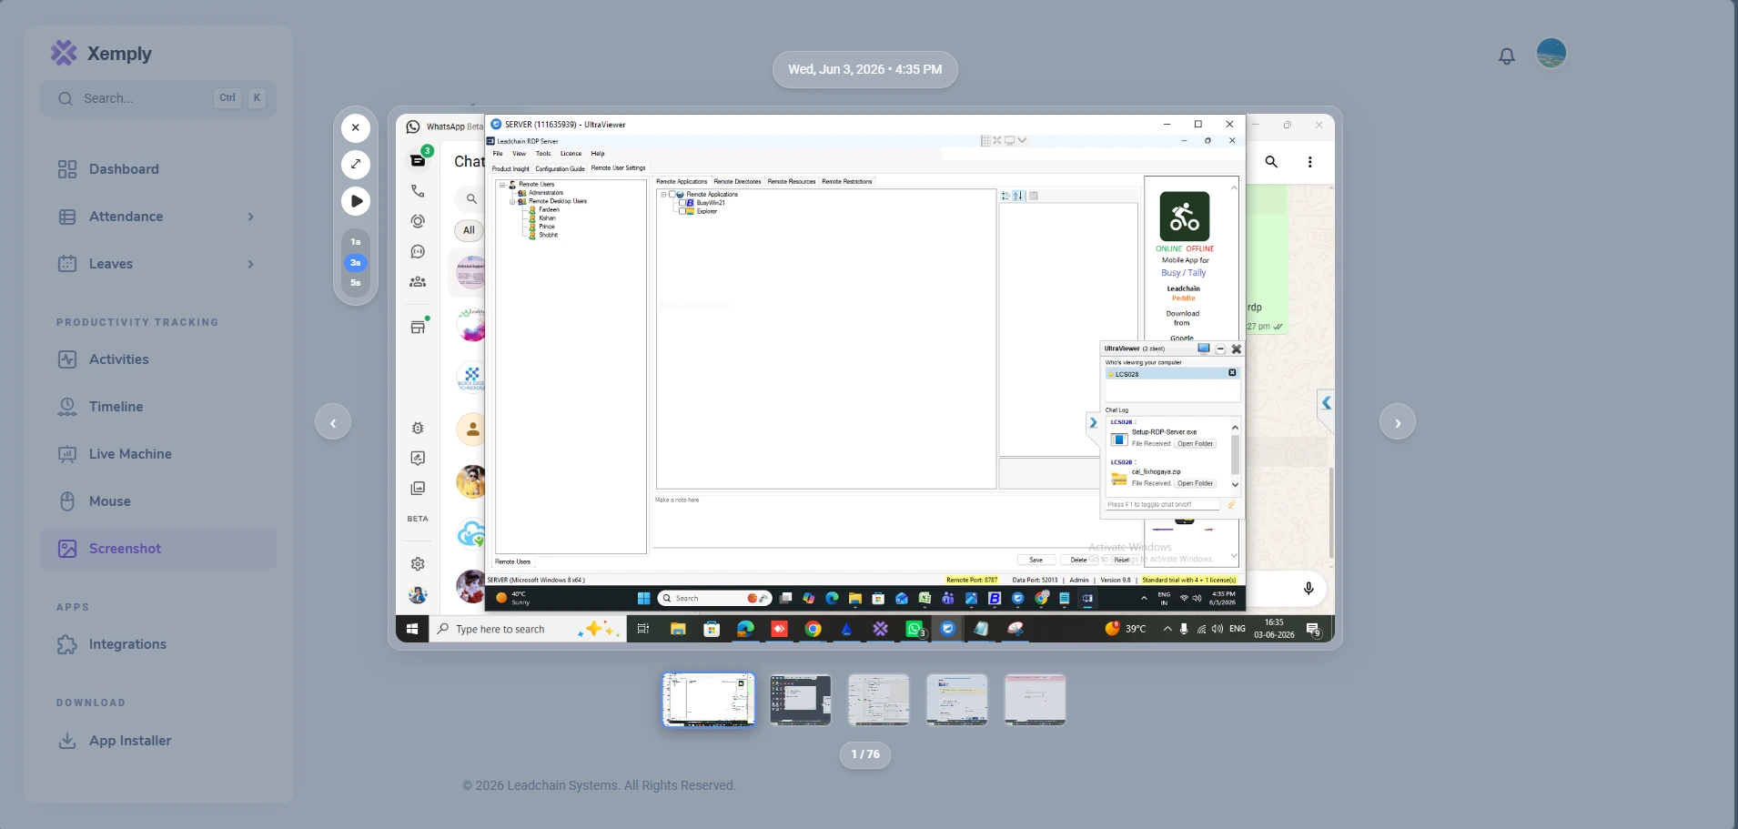
Task: Open the Live Machine page
Action: tap(158, 454)
